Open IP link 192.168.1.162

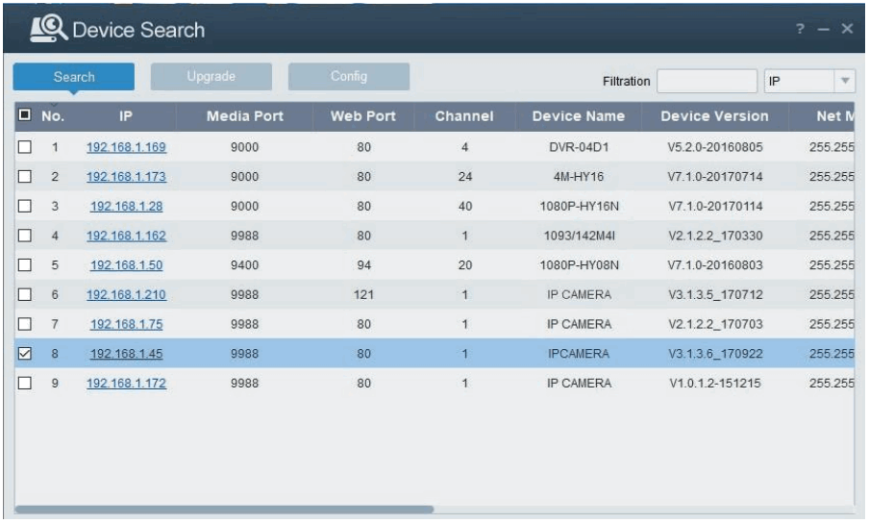tap(126, 236)
